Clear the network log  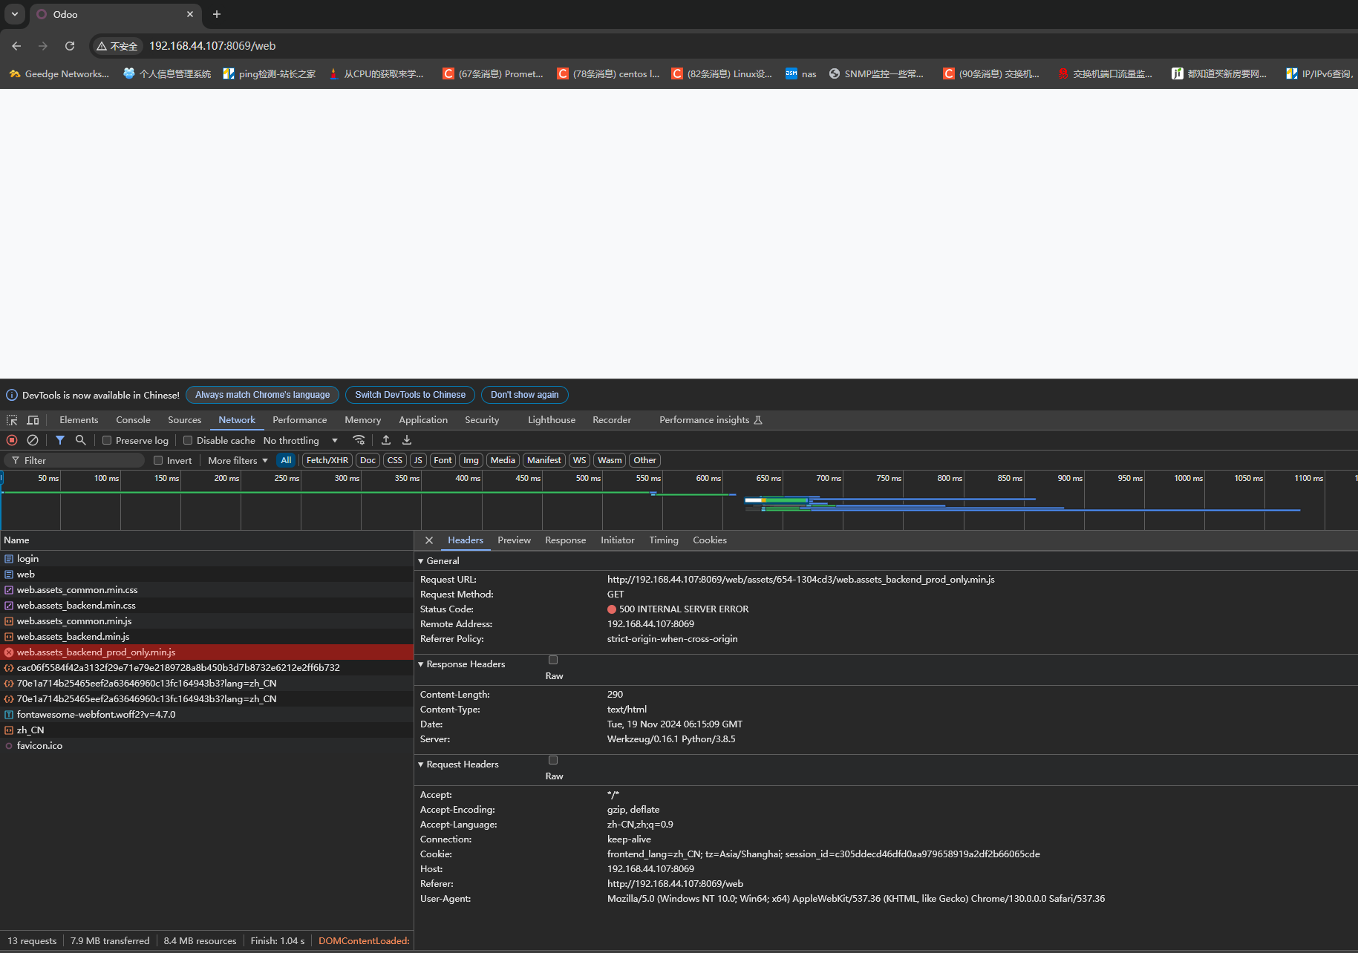33,440
